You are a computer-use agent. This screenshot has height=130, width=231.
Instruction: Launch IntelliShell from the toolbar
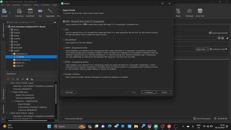pyautogui.click(x=30, y=11)
